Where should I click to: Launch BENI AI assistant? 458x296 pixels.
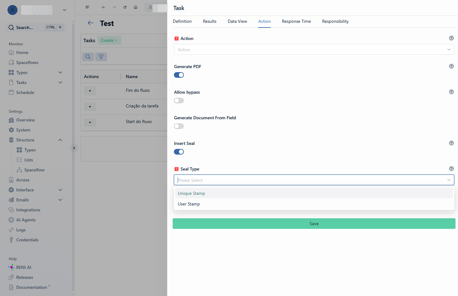pos(23,267)
